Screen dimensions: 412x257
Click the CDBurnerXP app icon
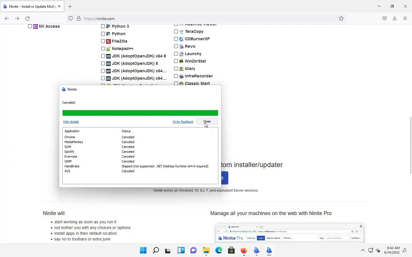click(181, 39)
